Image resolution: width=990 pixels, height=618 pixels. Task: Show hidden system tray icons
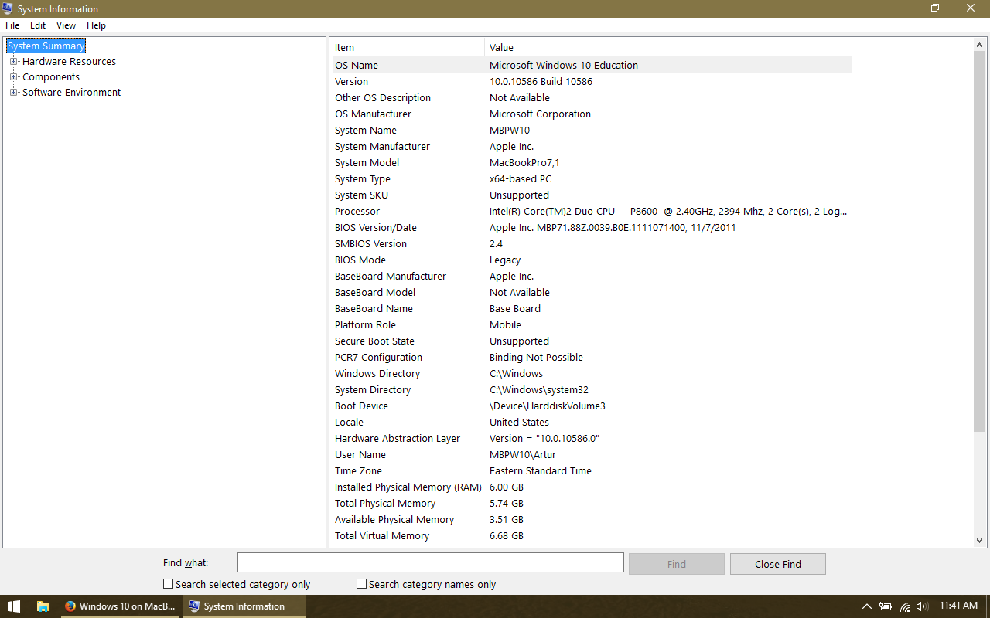point(866,606)
